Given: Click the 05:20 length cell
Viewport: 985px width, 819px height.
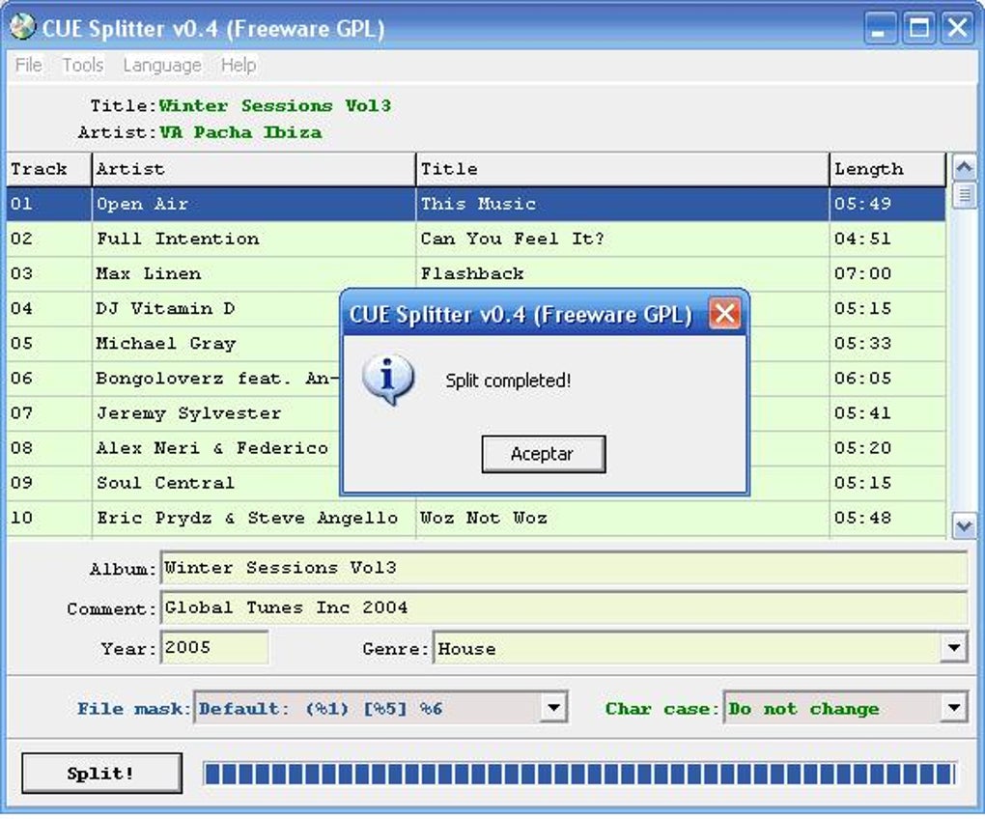Looking at the screenshot, I should (887, 448).
